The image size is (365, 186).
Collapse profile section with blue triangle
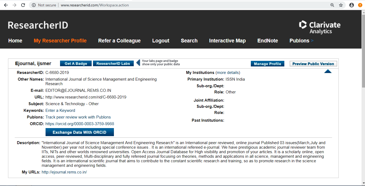pyautogui.click(x=328, y=72)
